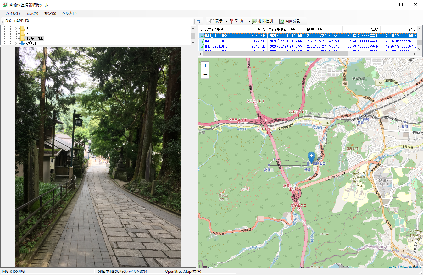Click the 高尾山 599 m peak label
This screenshot has height=275, width=423.
(x=223, y=197)
